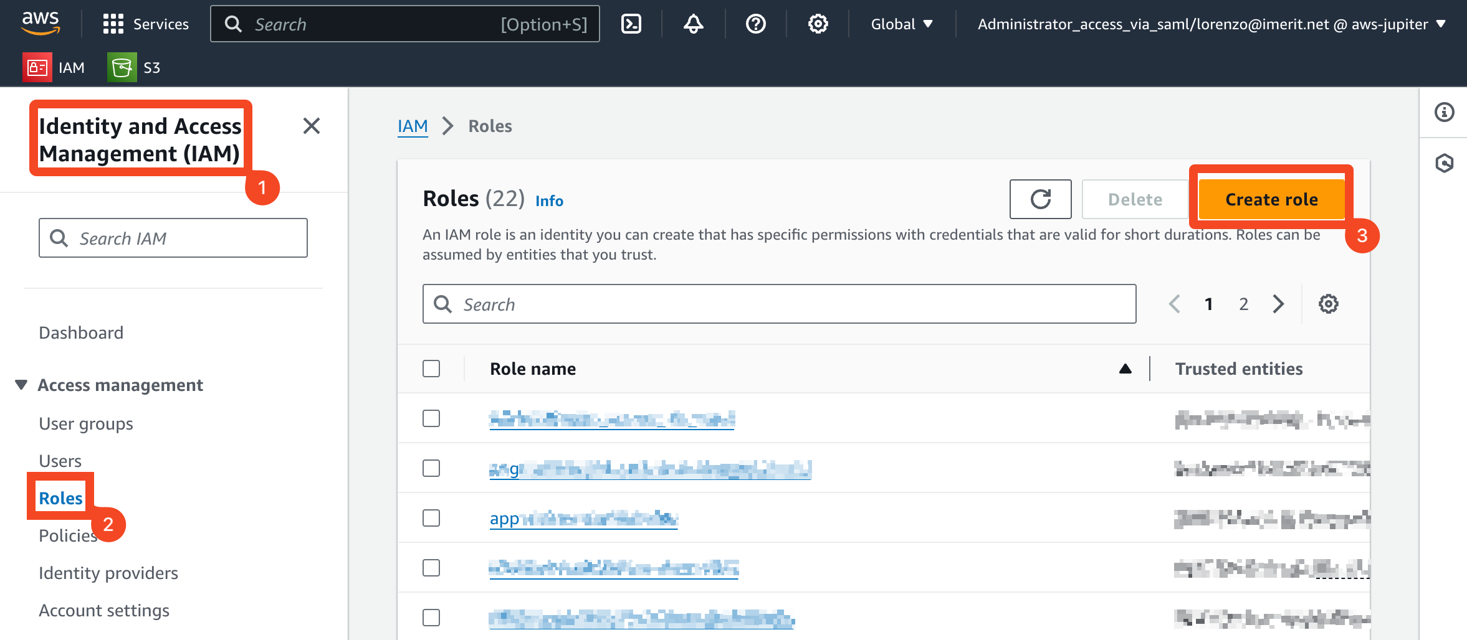Screen dimensions: 1467x640
Task: Open the notifications bell
Action: pos(694,24)
